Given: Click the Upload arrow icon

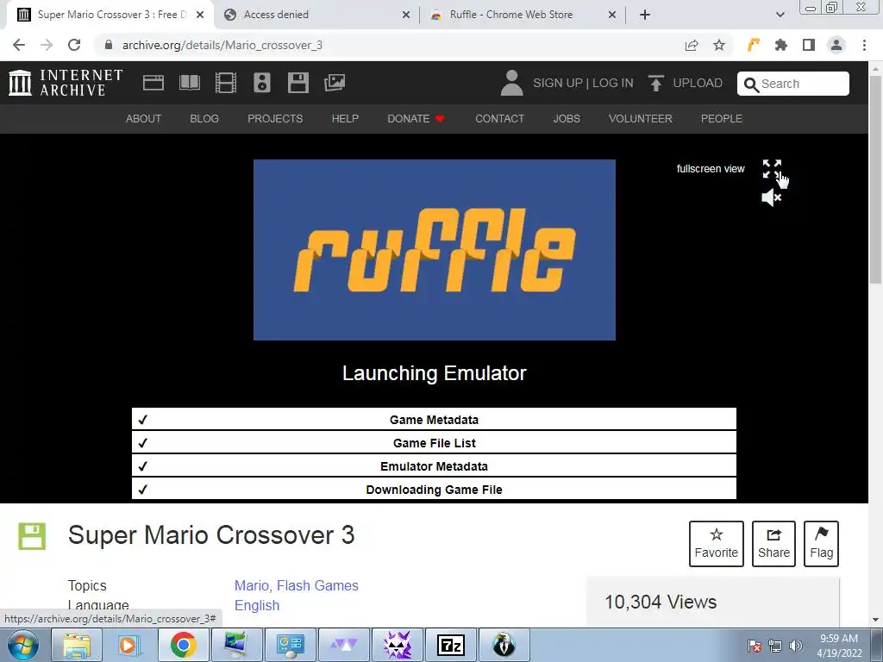Looking at the screenshot, I should click(655, 84).
